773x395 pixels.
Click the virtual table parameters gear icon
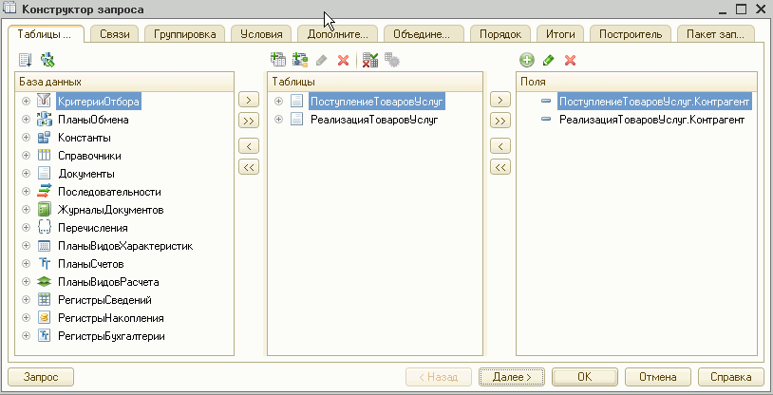tap(392, 60)
